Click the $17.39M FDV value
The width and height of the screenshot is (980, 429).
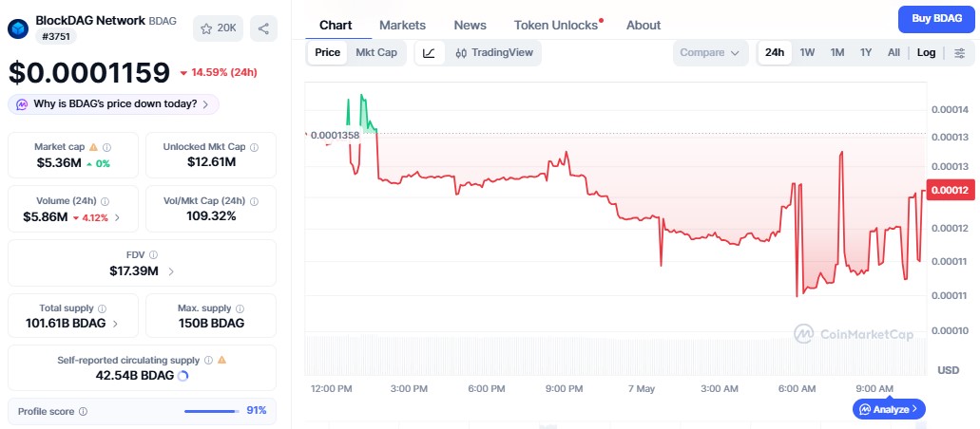coord(134,271)
